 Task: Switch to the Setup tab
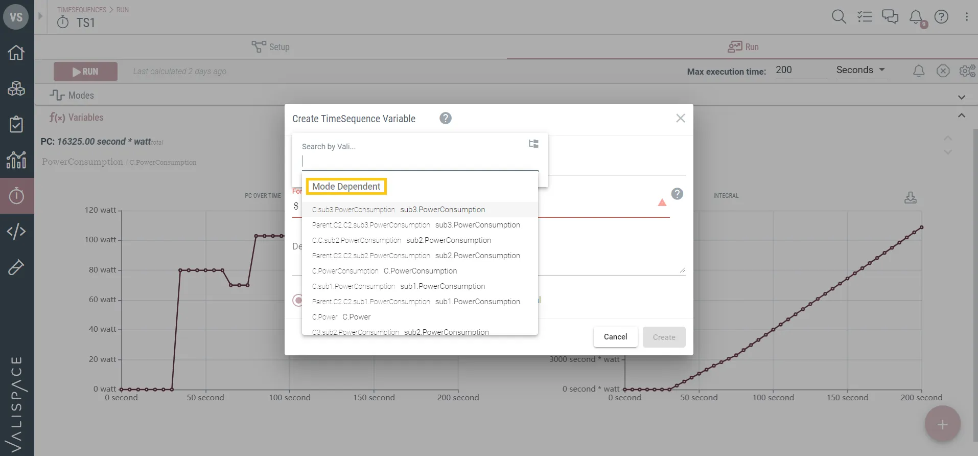[271, 47]
